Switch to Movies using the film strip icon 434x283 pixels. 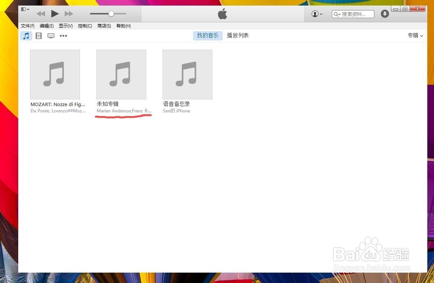tap(39, 36)
